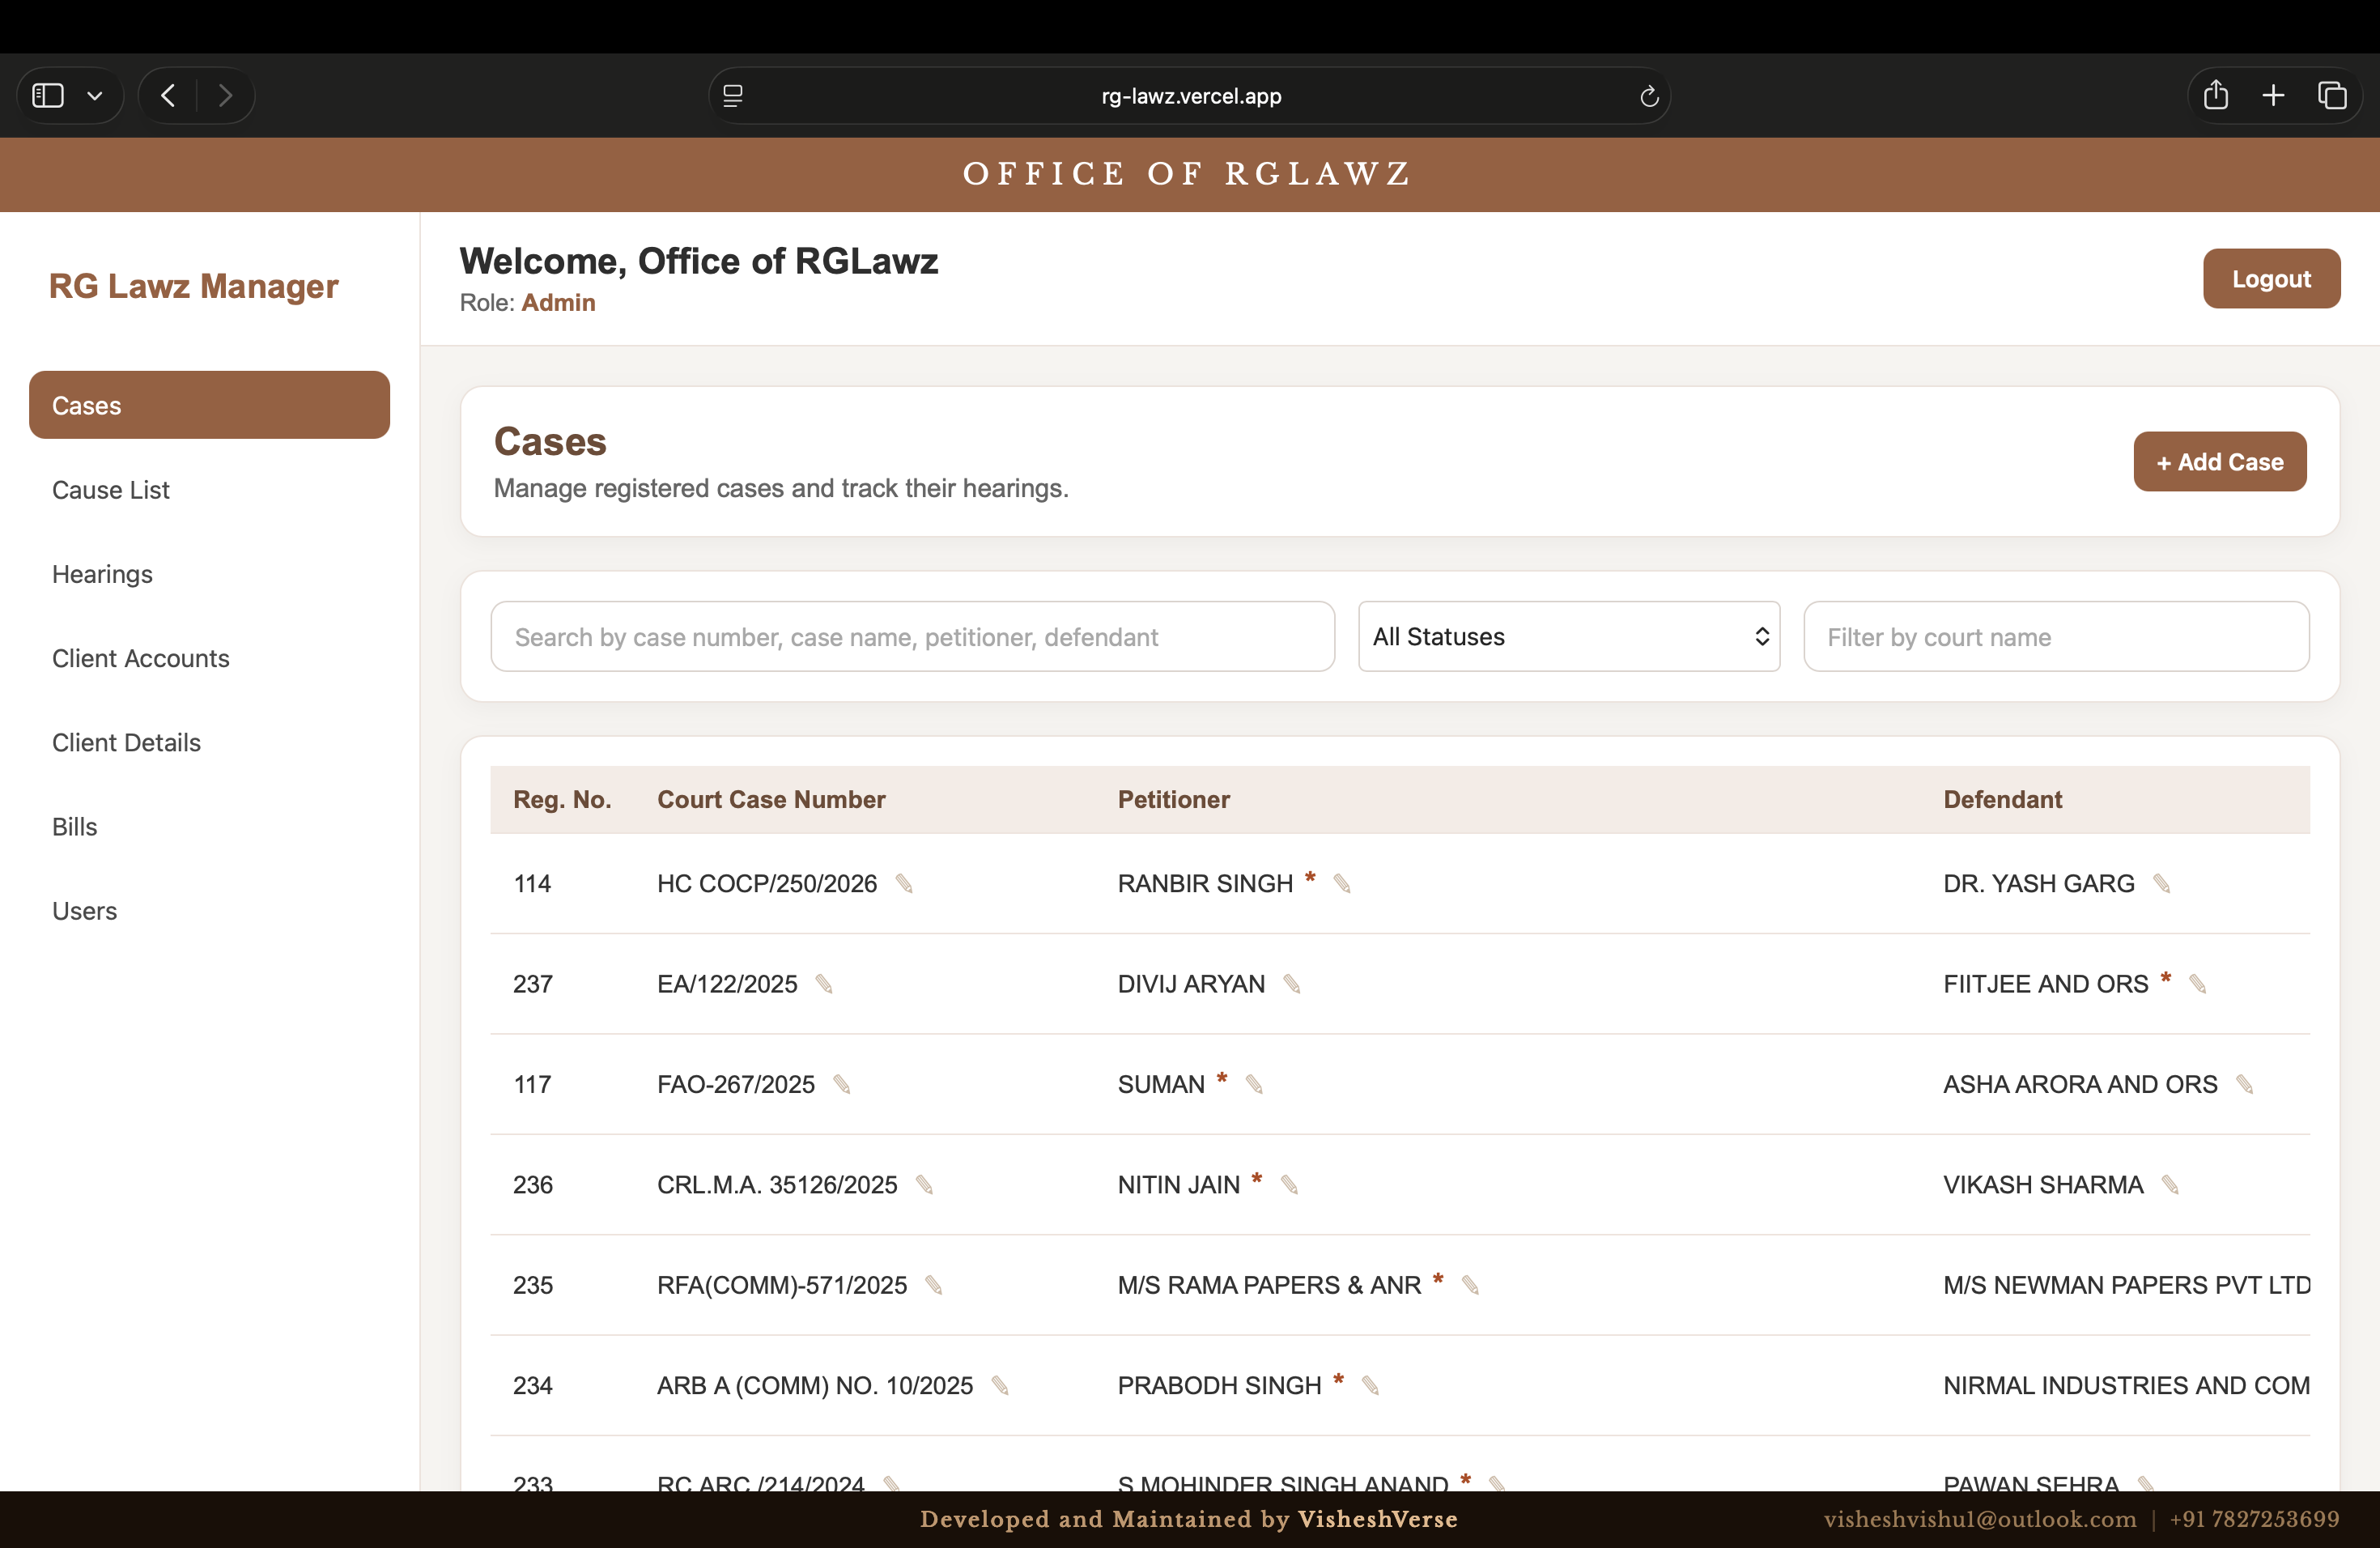2380x1548 pixels.
Task: Click the Reg. No. column header
Action: click(x=562, y=800)
